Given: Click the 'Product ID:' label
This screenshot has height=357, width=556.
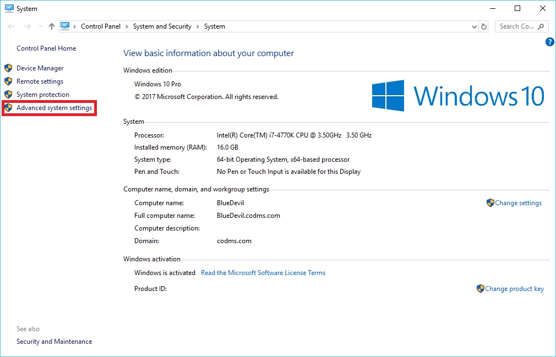Looking at the screenshot, I should pyautogui.click(x=150, y=289).
